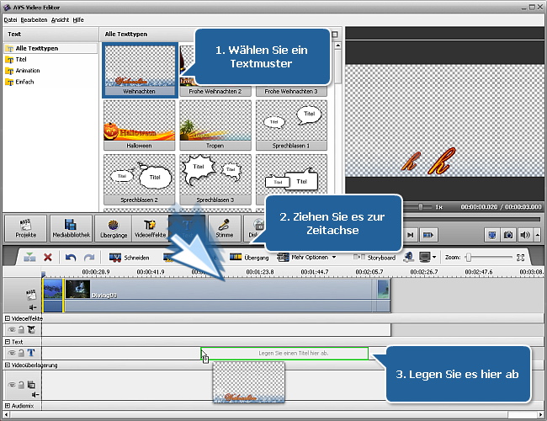Select the Halloween text template thumbnail

coord(140,125)
